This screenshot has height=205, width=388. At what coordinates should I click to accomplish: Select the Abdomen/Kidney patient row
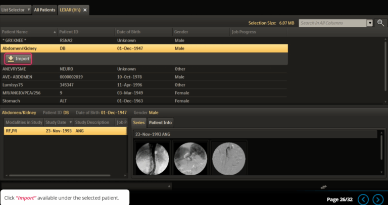(144, 48)
